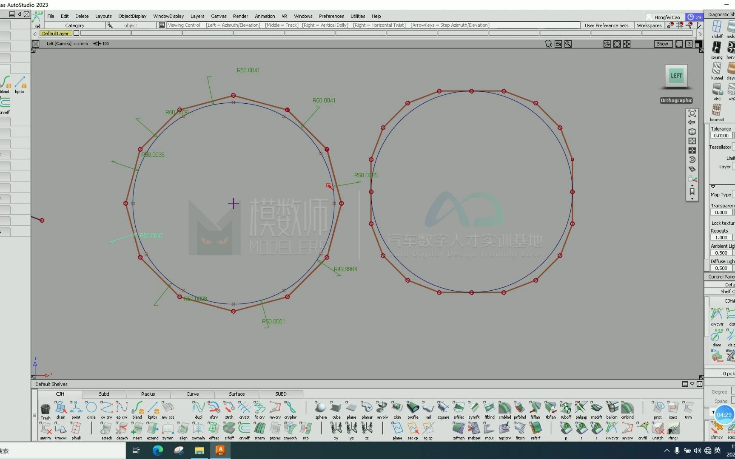This screenshot has height=459, width=735.
Task: Select the insert tool
Action: click(137, 431)
